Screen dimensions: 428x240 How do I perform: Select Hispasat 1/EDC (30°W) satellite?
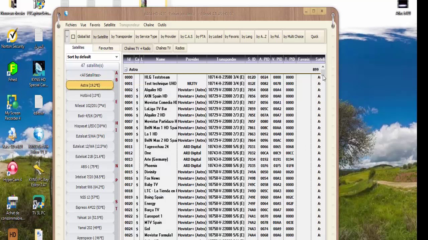[x=90, y=126]
